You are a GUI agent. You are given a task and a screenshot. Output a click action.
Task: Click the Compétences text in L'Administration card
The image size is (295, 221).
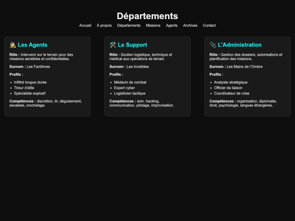coord(243,103)
